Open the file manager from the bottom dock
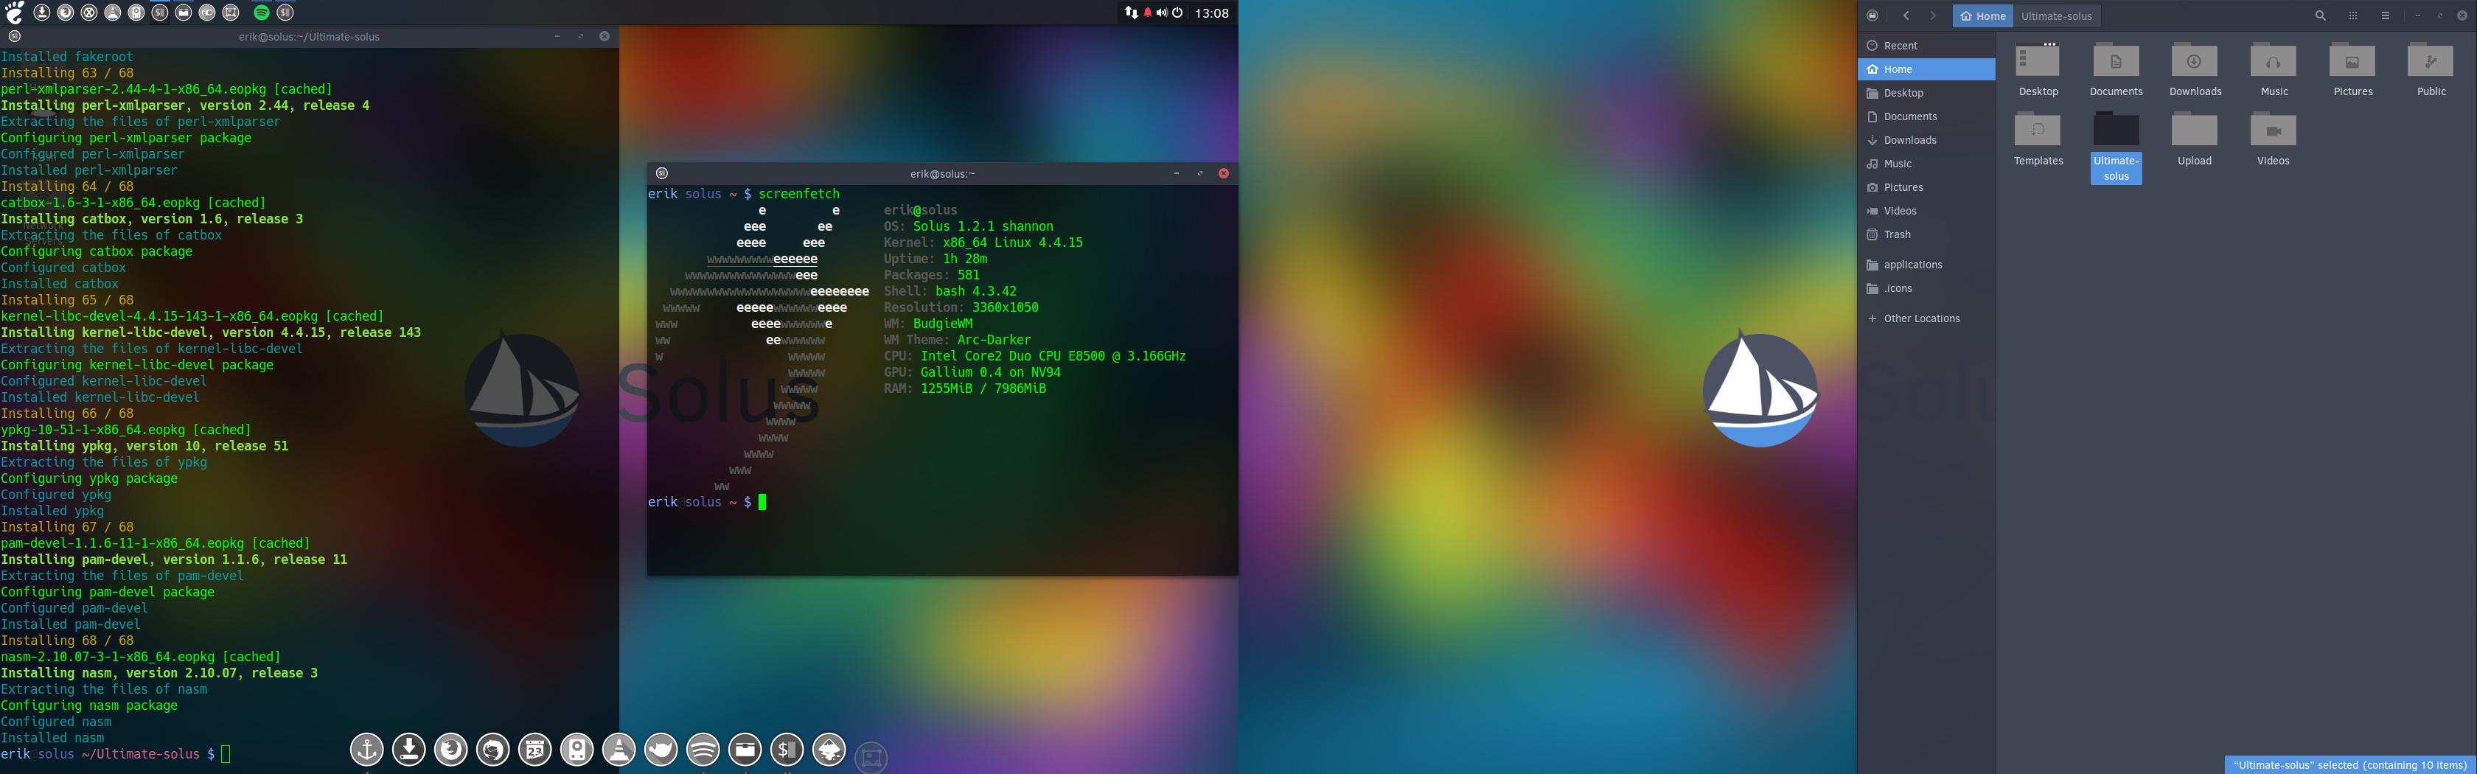 pos(745,749)
